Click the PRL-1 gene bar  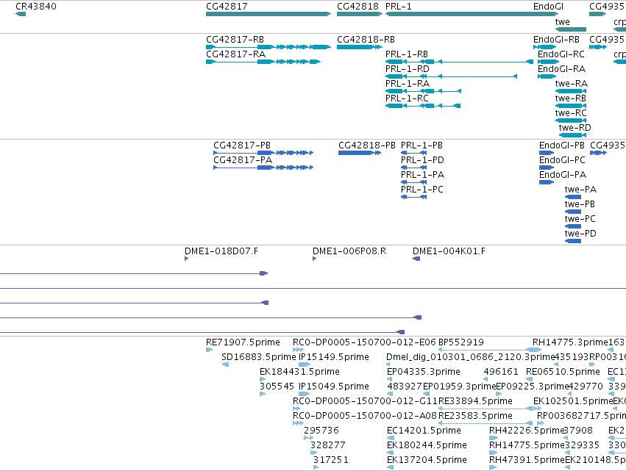coord(472,14)
